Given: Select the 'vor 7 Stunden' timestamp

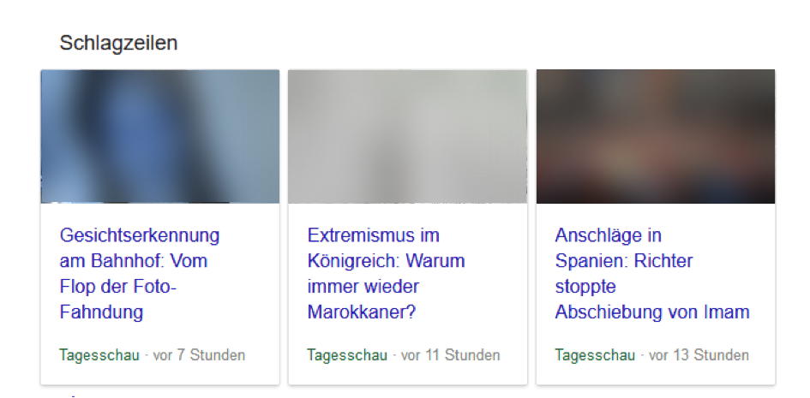Looking at the screenshot, I should pos(199,355).
